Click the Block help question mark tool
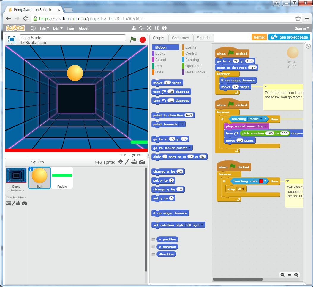The width and height of the screenshot is (313, 287). point(164,28)
